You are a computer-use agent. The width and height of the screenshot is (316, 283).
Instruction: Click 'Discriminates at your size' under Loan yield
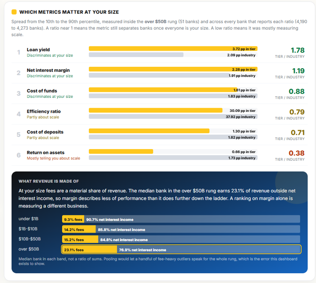[50, 55]
